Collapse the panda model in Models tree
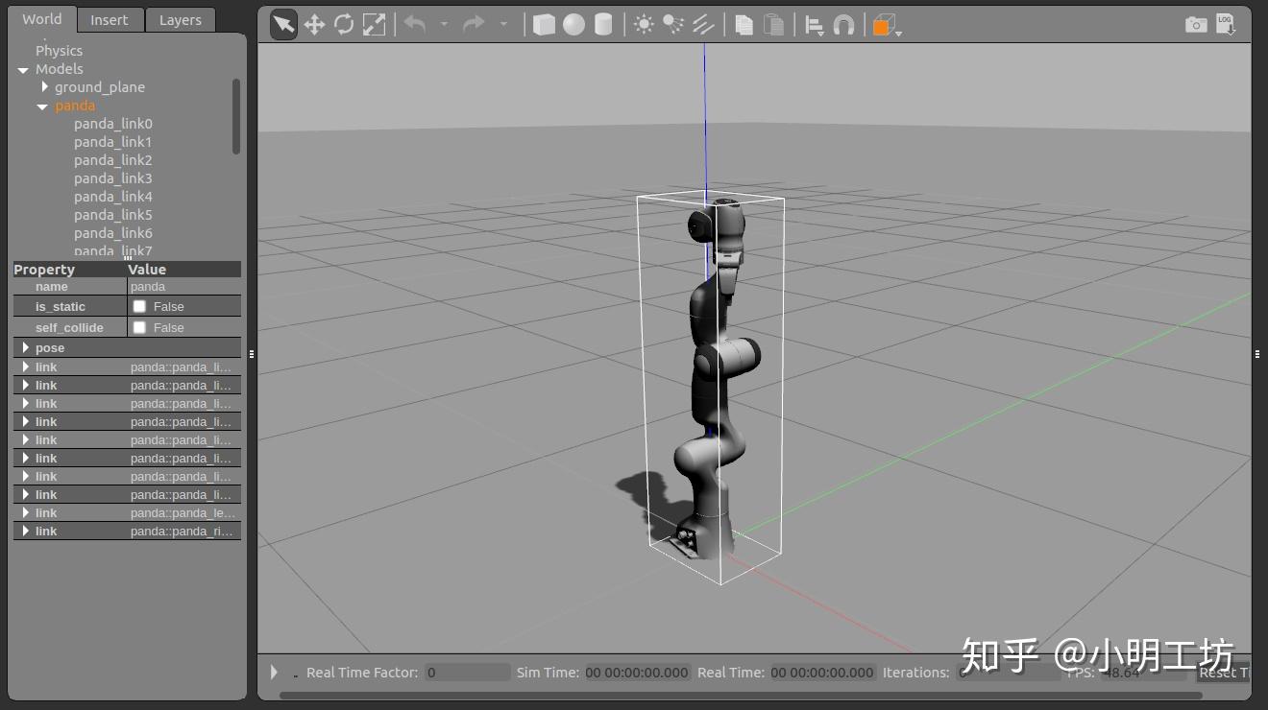Viewport: 1268px width, 710px height. [x=42, y=106]
